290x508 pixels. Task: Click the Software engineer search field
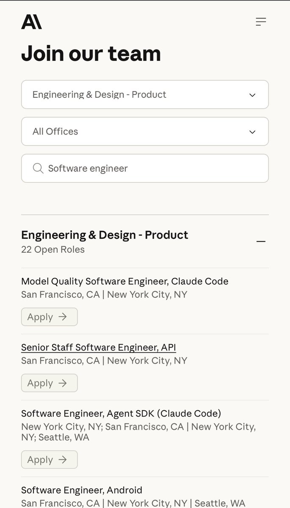(x=152, y=168)
